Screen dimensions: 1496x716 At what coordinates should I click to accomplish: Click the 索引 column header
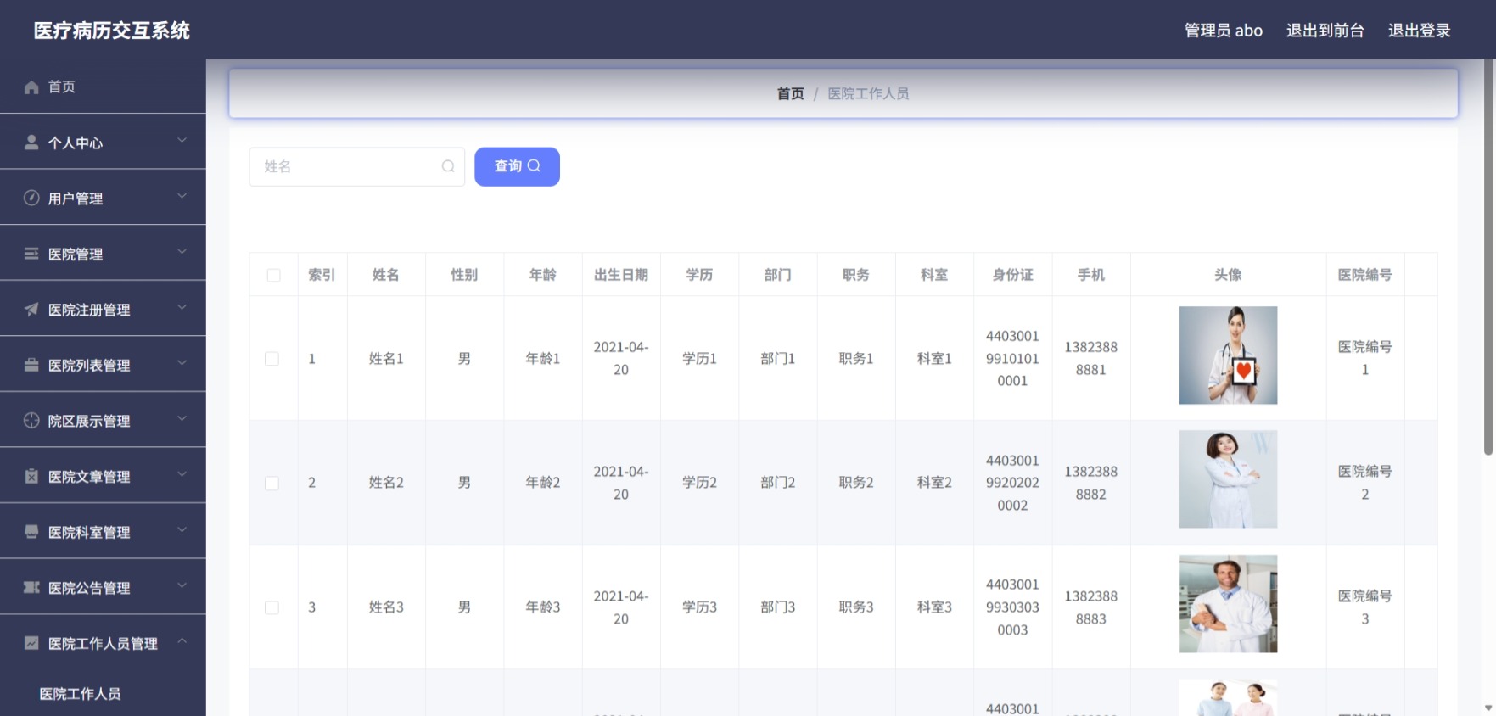tap(322, 275)
